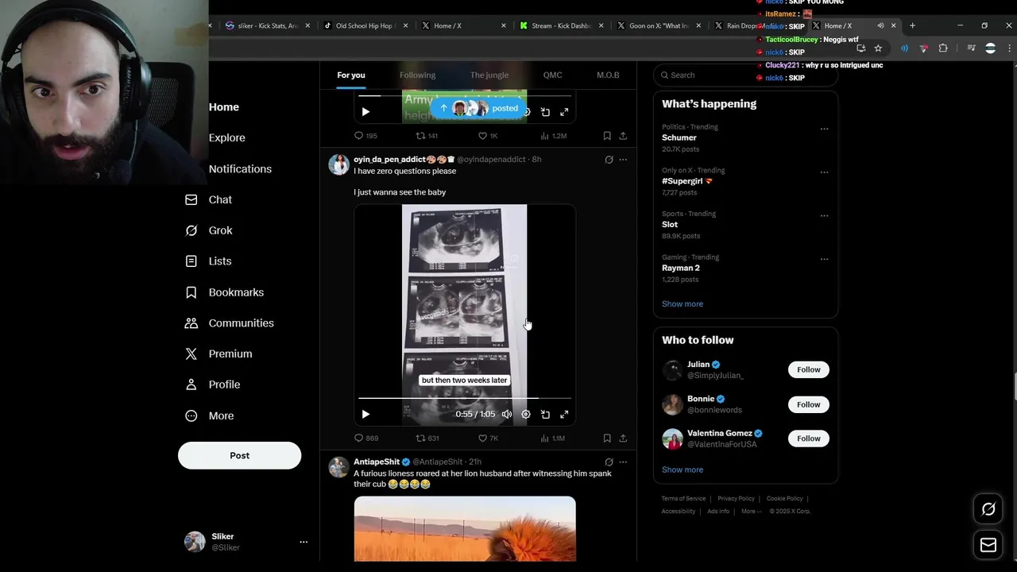
Task: Seek on the ultrasound video progress bar
Action: pyautogui.click(x=465, y=398)
